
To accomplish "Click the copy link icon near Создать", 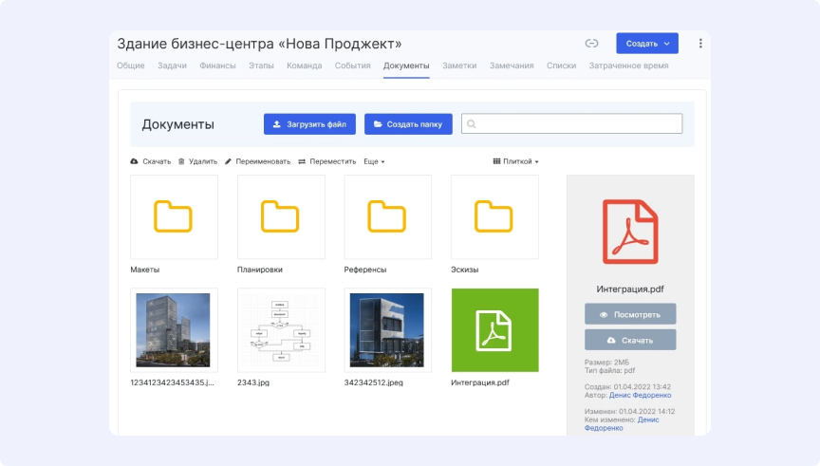I will pos(591,44).
